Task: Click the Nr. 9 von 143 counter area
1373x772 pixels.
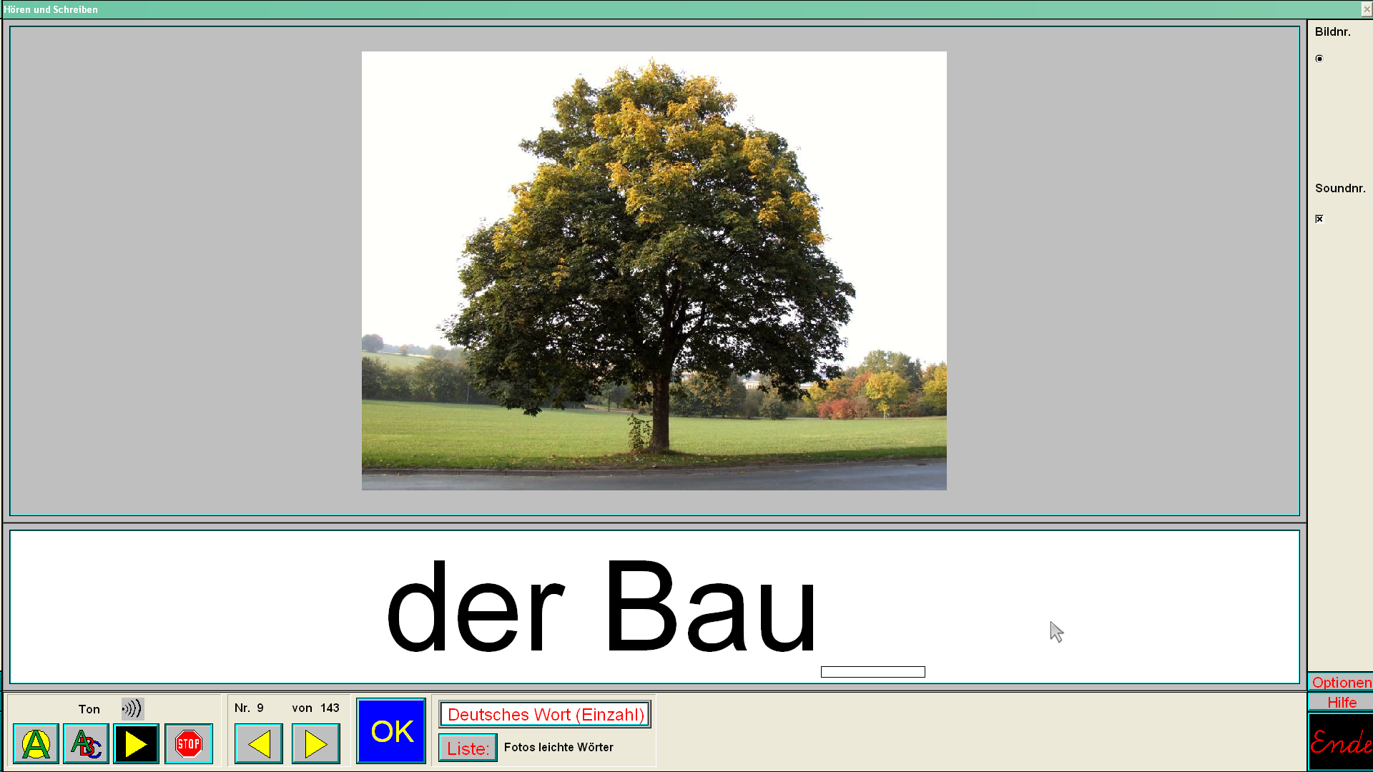Action: pyautogui.click(x=286, y=708)
